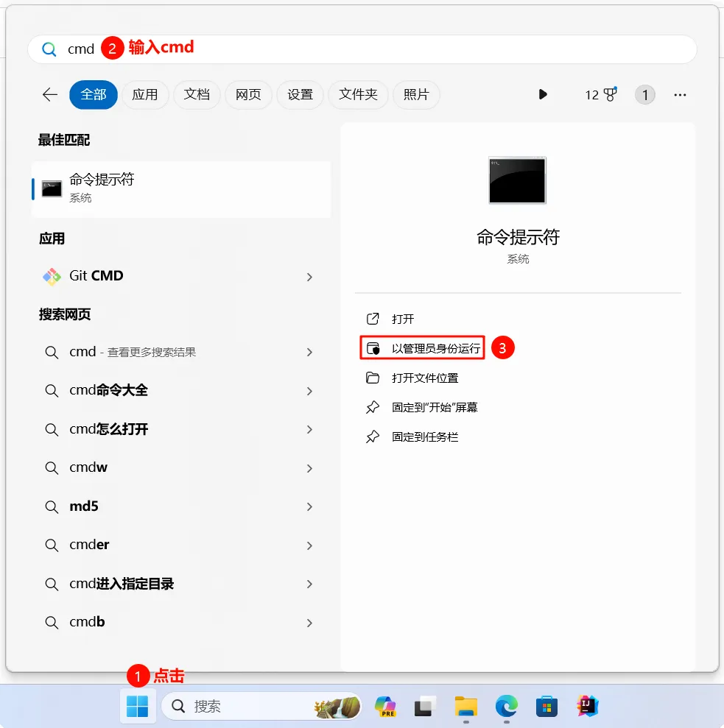Expand the cmdb suggestion chevron
Screen dimensions: 724x728
click(309, 623)
